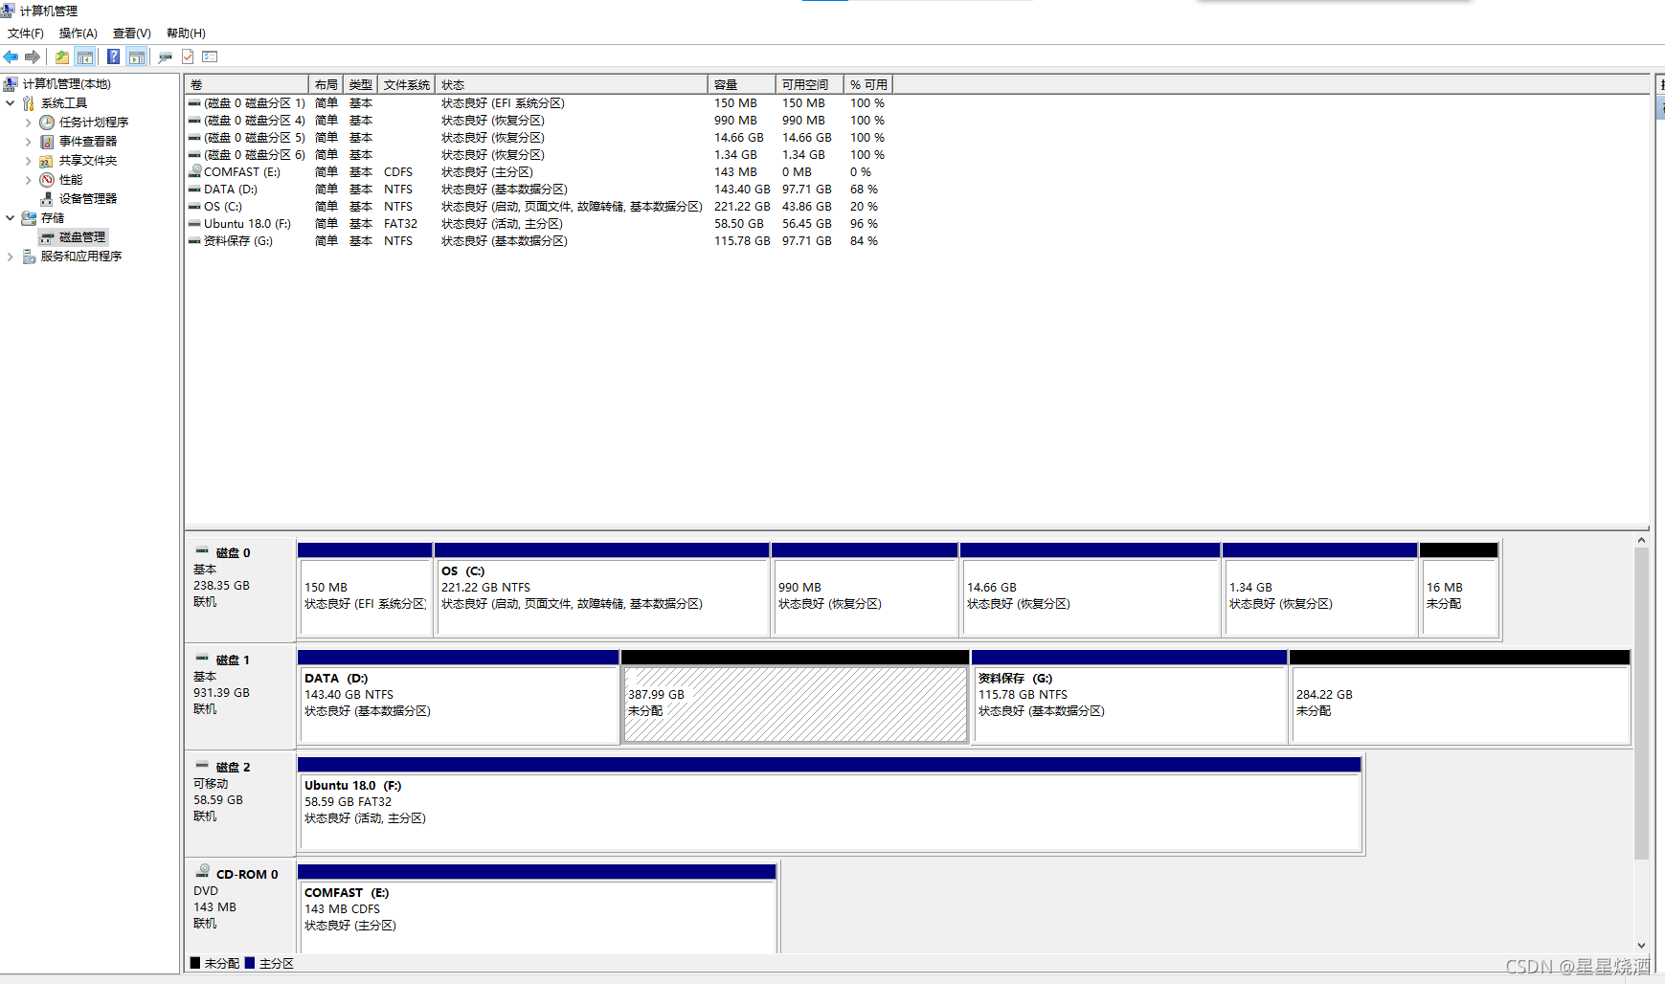Sort by the 可用空间 column header

click(810, 85)
